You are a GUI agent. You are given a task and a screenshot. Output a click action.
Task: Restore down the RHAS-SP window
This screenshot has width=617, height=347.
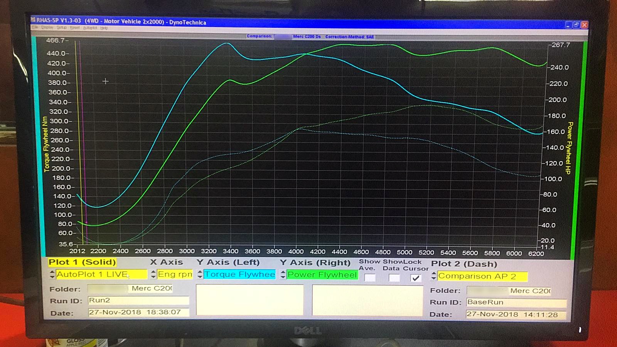[577, 25]
